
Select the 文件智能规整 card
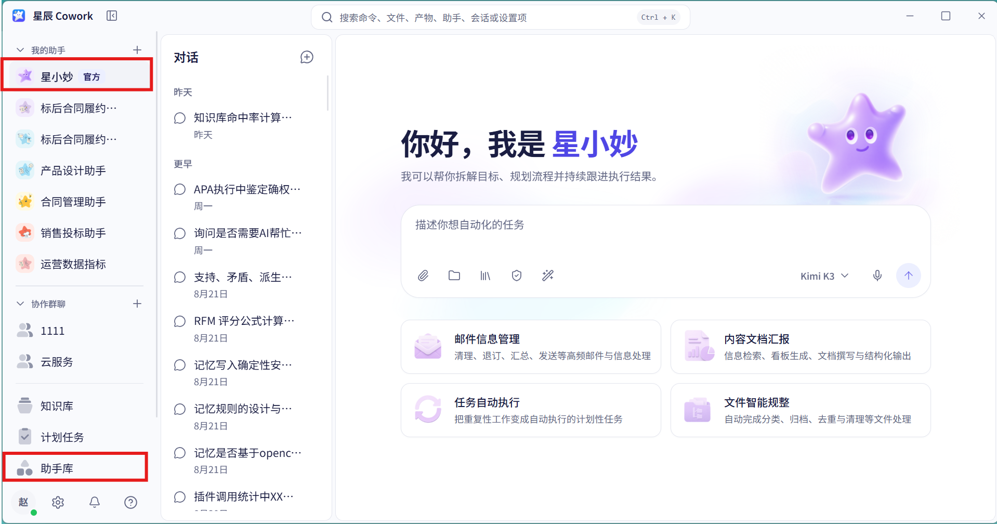coord(801,410)
